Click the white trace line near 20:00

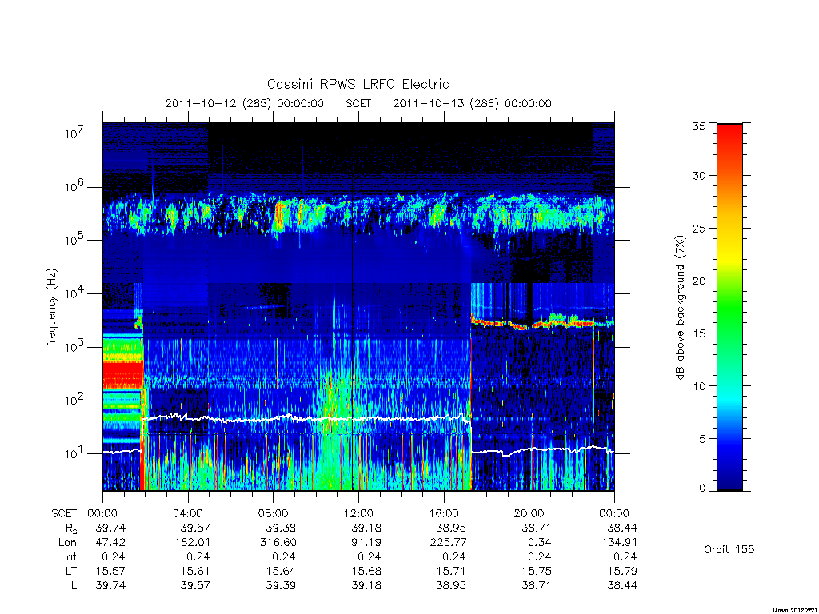click(529, 449)
